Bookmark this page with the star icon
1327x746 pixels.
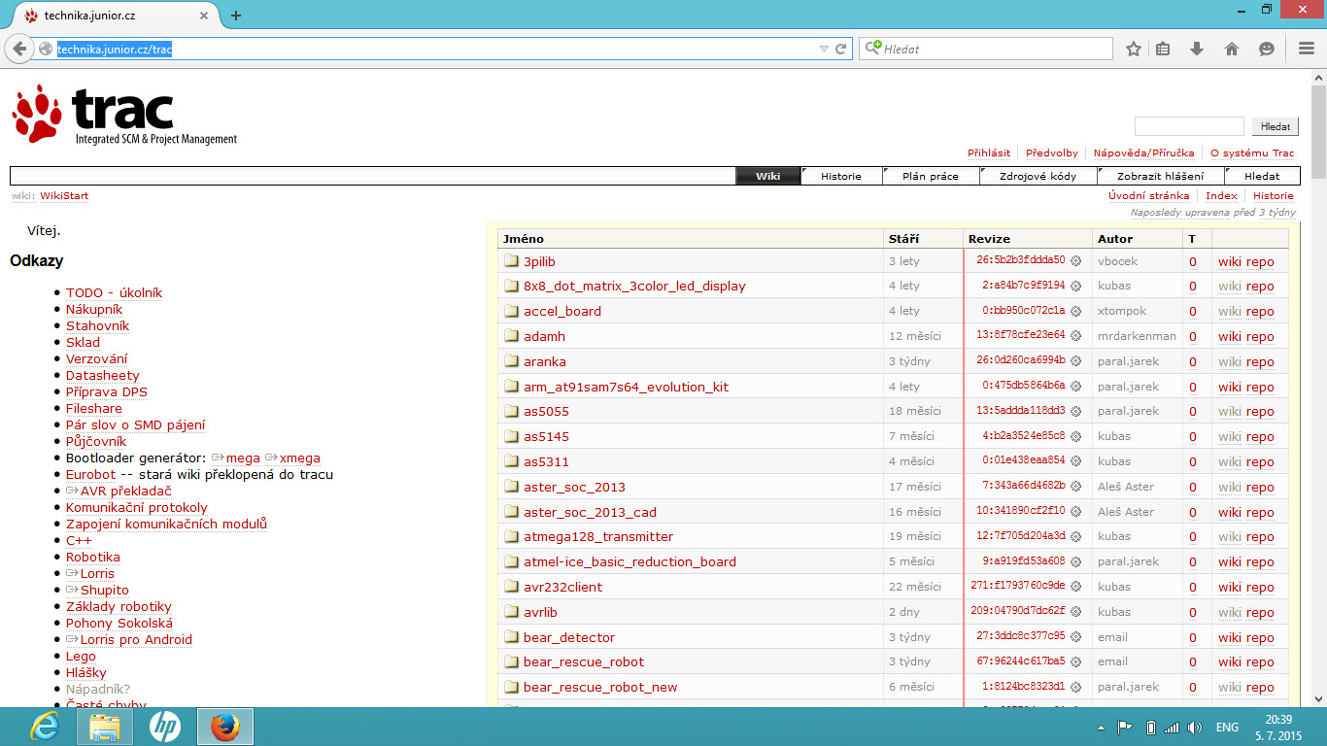[x=1133, y=49]
